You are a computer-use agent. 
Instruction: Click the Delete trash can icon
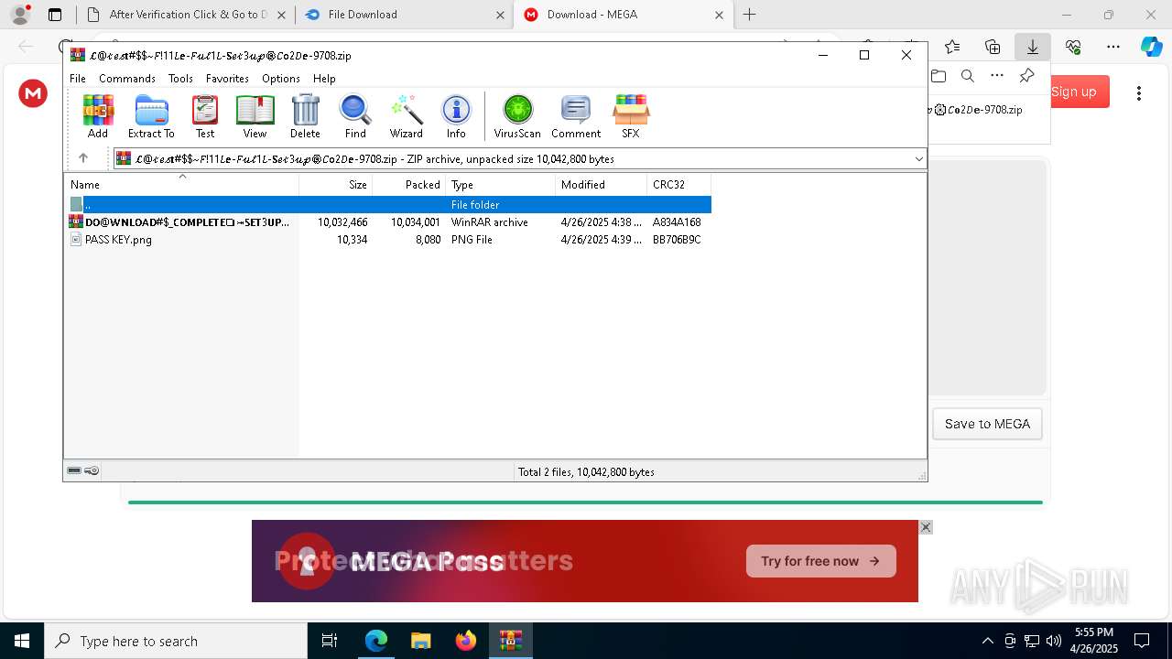(x=305, y=116)
